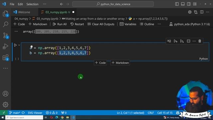Execute above cells from cell toolbar
Viewport: 213px width, 120px height.
175,41
